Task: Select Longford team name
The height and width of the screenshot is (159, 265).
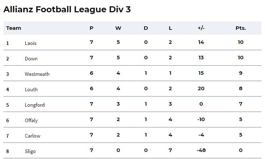Action: [35, 105]
